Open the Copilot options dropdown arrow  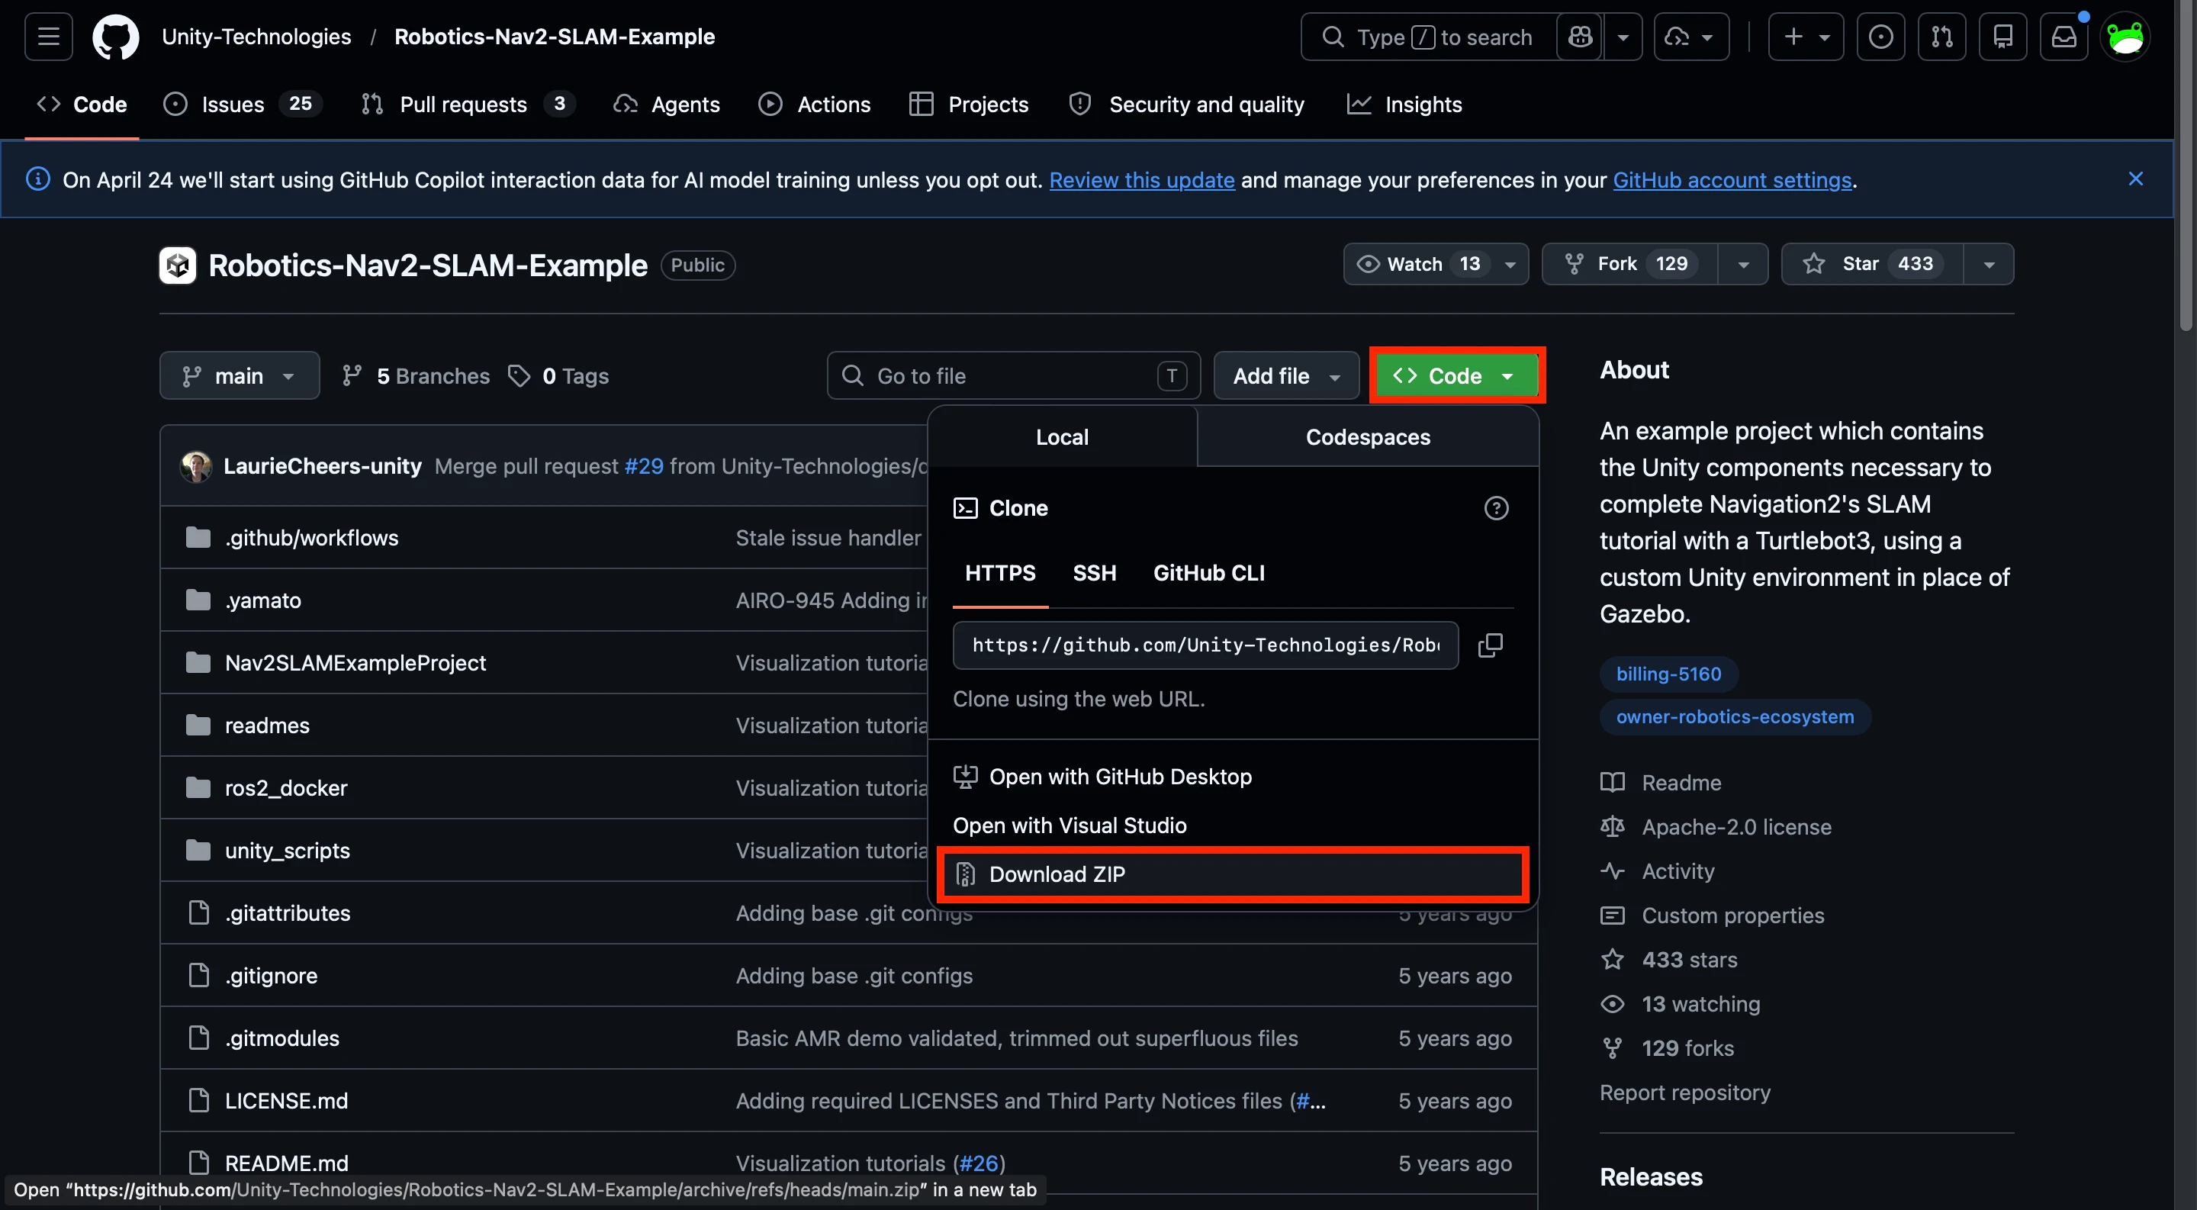[1623, 37]
